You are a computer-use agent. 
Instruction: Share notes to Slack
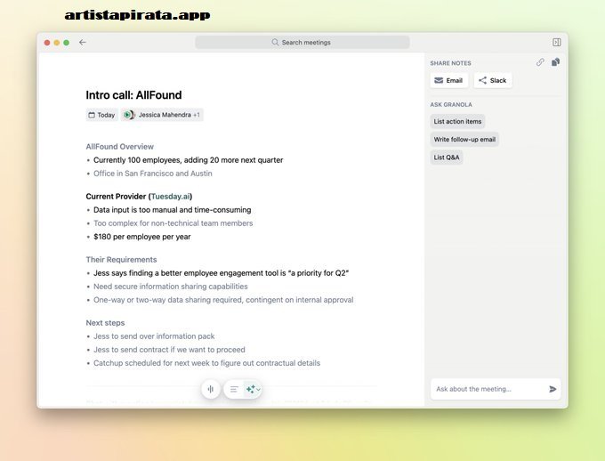pyautogui.click(x=493, y=80)
